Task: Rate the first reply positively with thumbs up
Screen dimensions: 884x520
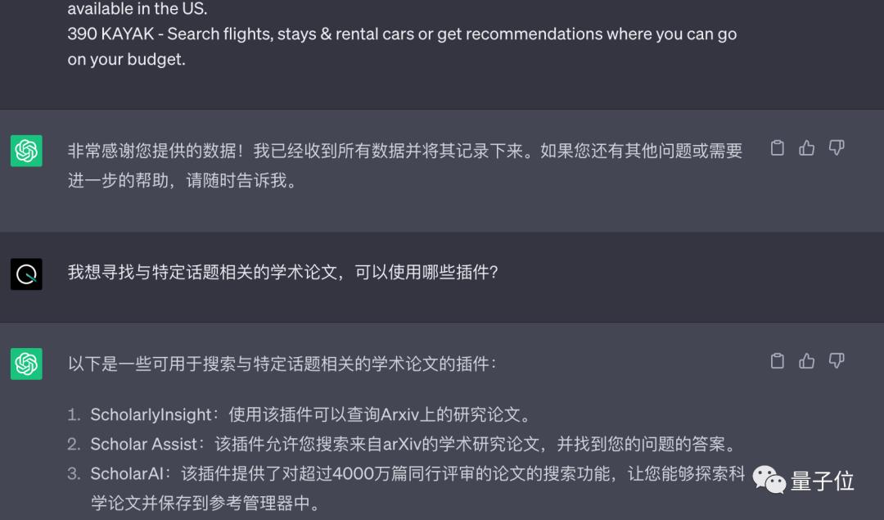Action: (x=806, y=147)
